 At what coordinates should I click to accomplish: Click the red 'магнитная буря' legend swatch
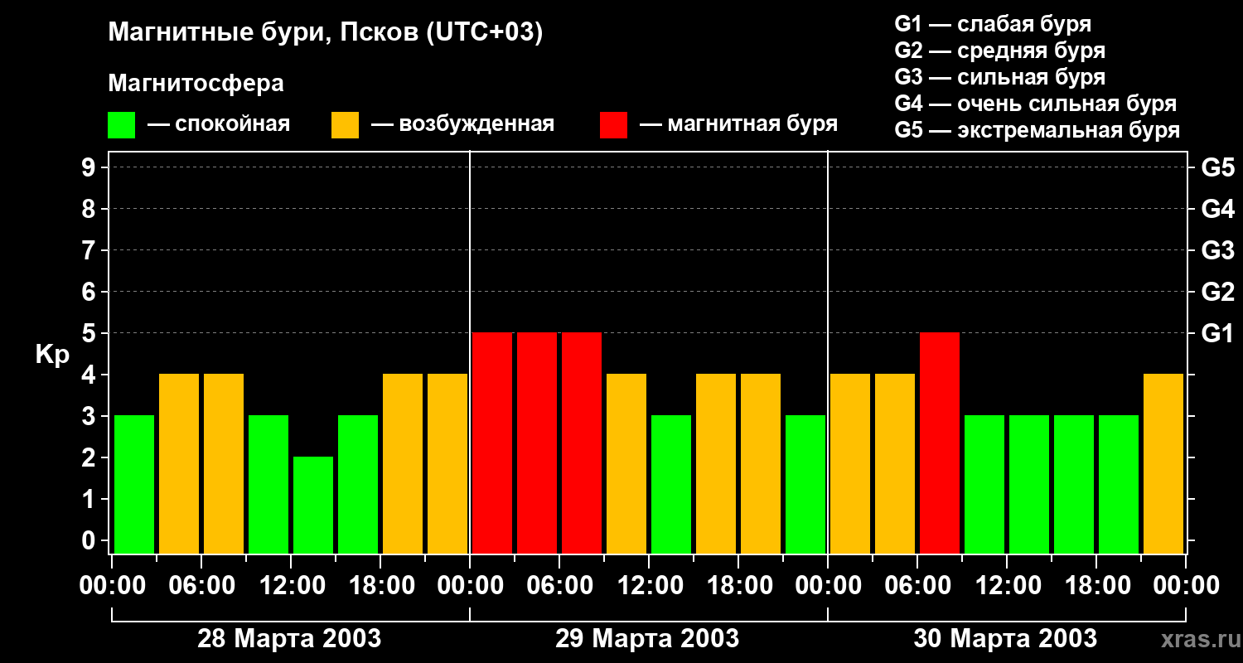click(x=613, y=125)
